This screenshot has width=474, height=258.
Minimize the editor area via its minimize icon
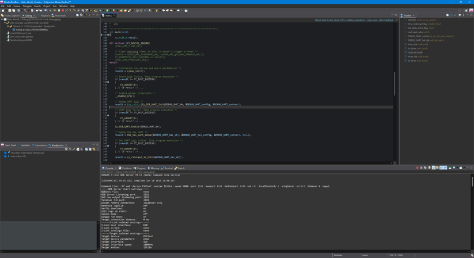[392, 15]
